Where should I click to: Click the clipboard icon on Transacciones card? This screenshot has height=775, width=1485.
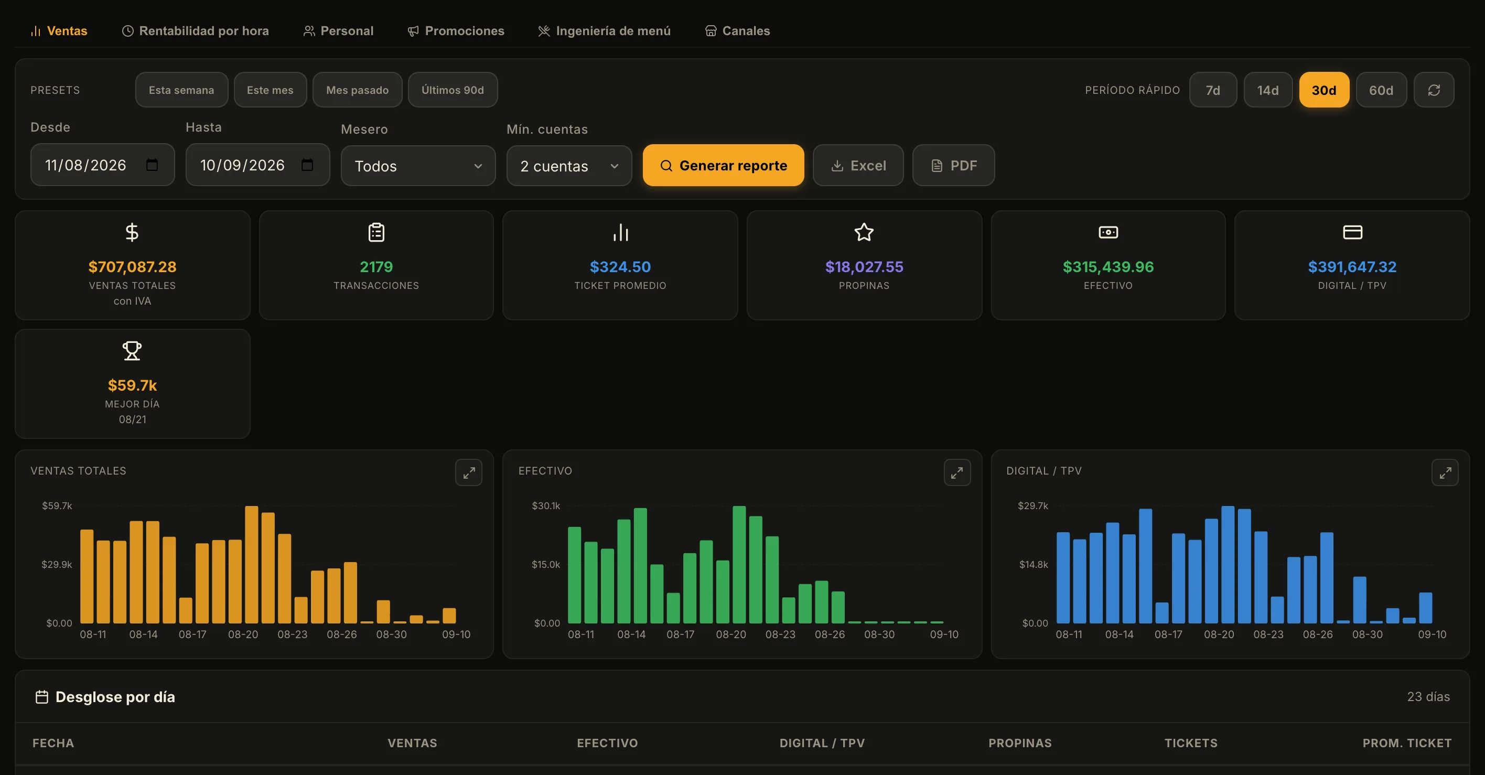[x=376, y=232]
